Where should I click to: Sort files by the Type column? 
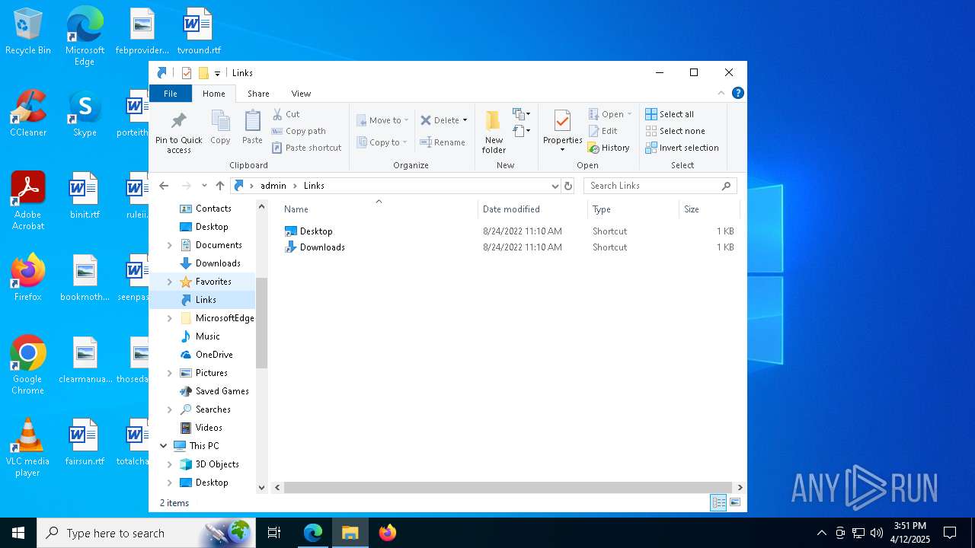point(633,209)
